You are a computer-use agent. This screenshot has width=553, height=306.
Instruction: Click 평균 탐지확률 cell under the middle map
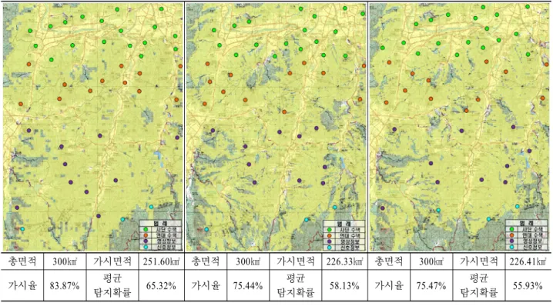(x=295, y=285)
